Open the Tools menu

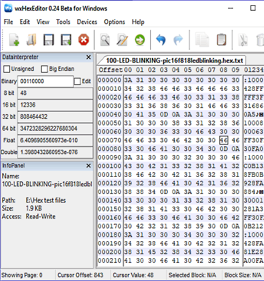[63, 22]
